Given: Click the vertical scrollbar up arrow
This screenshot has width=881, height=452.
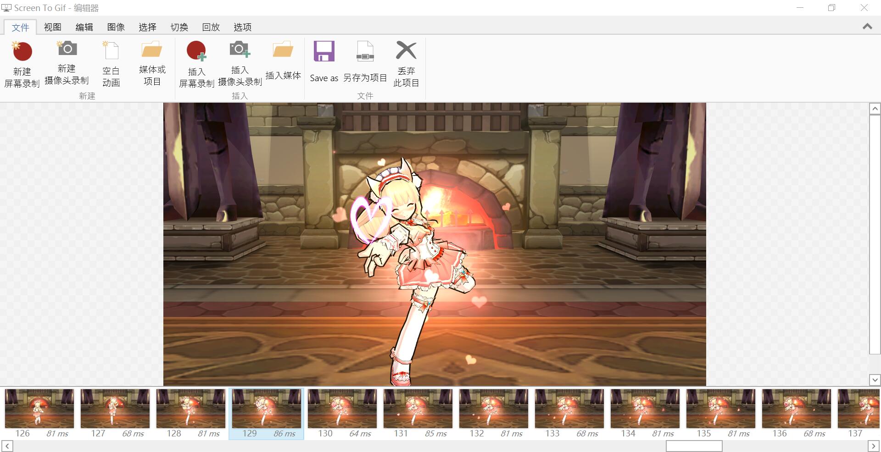Looking at the screenshot, I should pyautogui.click(x=875, y=109).
